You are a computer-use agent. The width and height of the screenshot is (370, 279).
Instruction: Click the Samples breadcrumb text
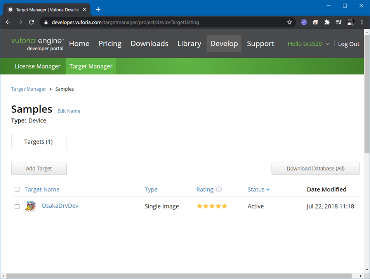(x=64, y=89)
